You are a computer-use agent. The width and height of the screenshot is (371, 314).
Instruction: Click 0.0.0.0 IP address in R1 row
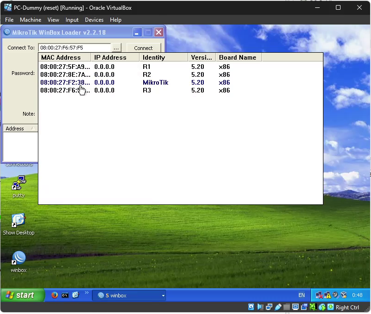(x=104, y=67)
